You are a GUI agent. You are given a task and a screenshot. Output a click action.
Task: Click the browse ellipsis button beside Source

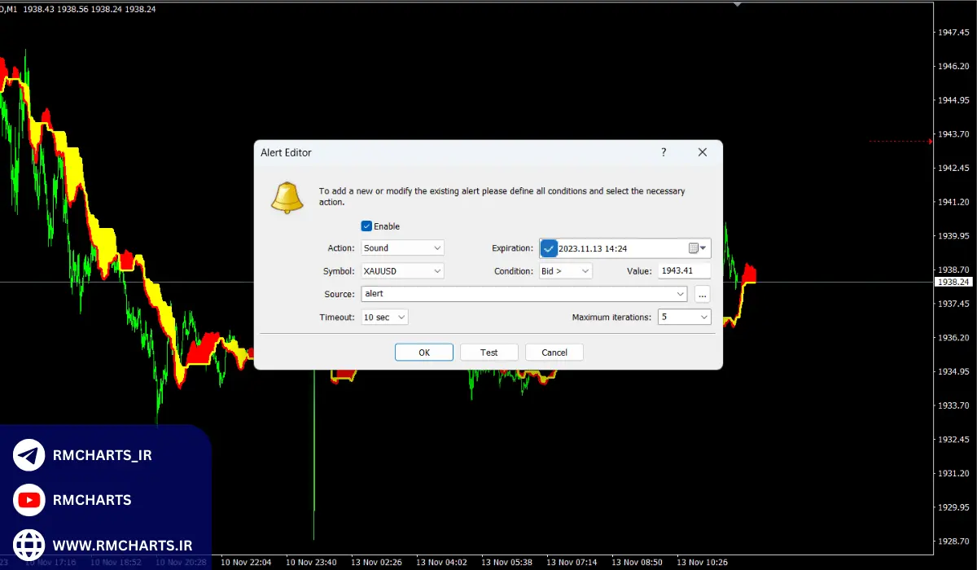[703, 294]
